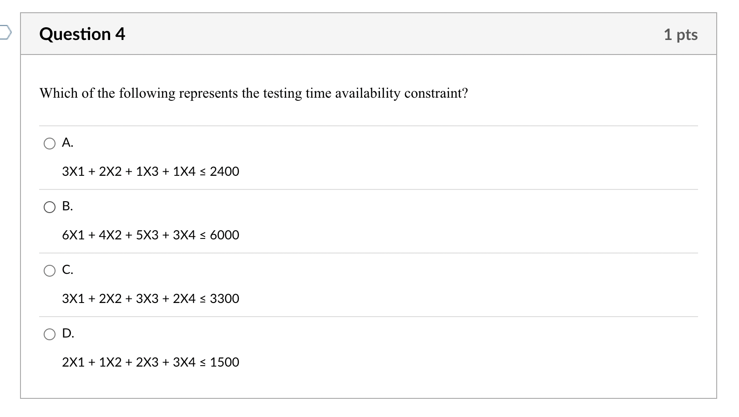Select answer 3X1 + 2X2 + 3X3 + 2X4 ≤ 3300
The image size is (739, 417).
pos(151,299)
